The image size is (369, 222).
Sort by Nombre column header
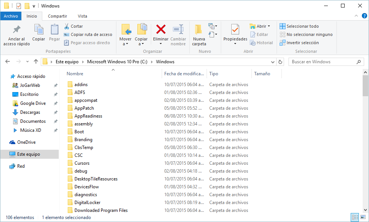click(x=75, y=74)
